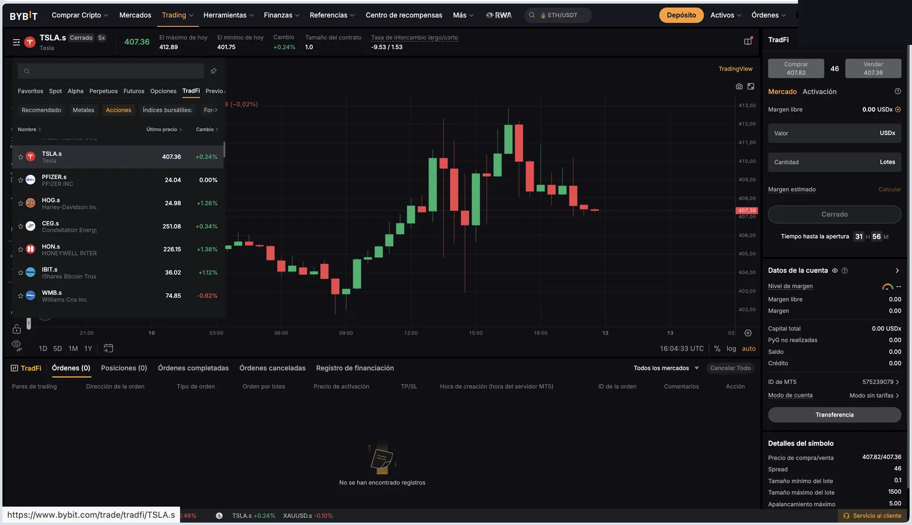Toggle account data visibility eye icon
912x525 pixels.
point(835,271)
